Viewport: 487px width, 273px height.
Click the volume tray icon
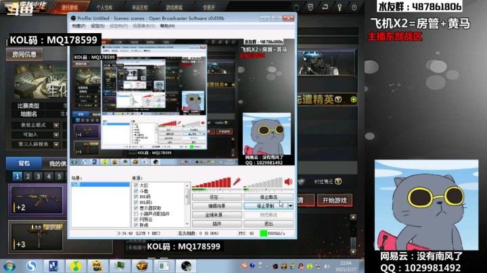click(327, 266)
